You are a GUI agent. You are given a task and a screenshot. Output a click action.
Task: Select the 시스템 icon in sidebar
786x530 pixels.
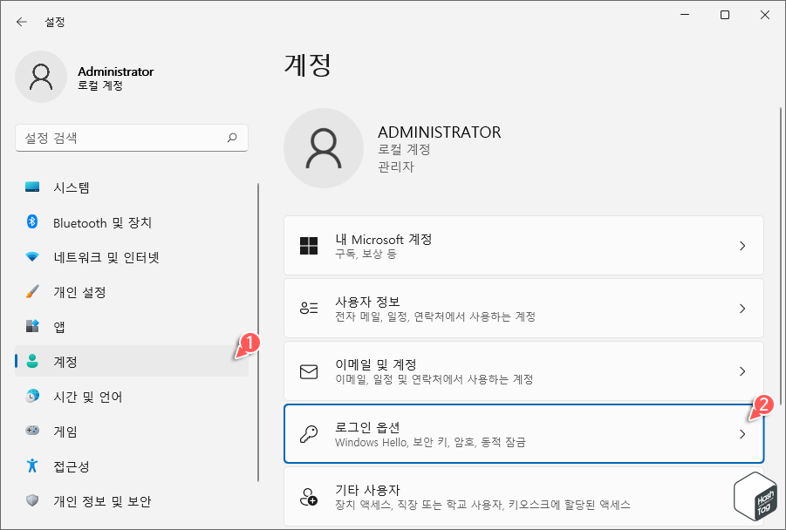click(x=31, y=187)
